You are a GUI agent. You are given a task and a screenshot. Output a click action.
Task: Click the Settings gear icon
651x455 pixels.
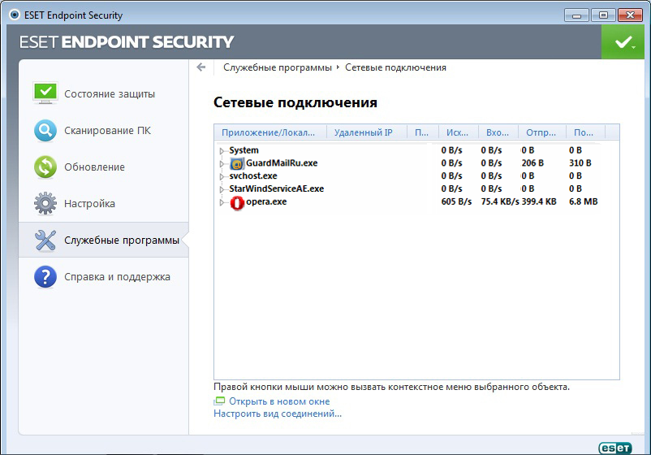point(45,203)
